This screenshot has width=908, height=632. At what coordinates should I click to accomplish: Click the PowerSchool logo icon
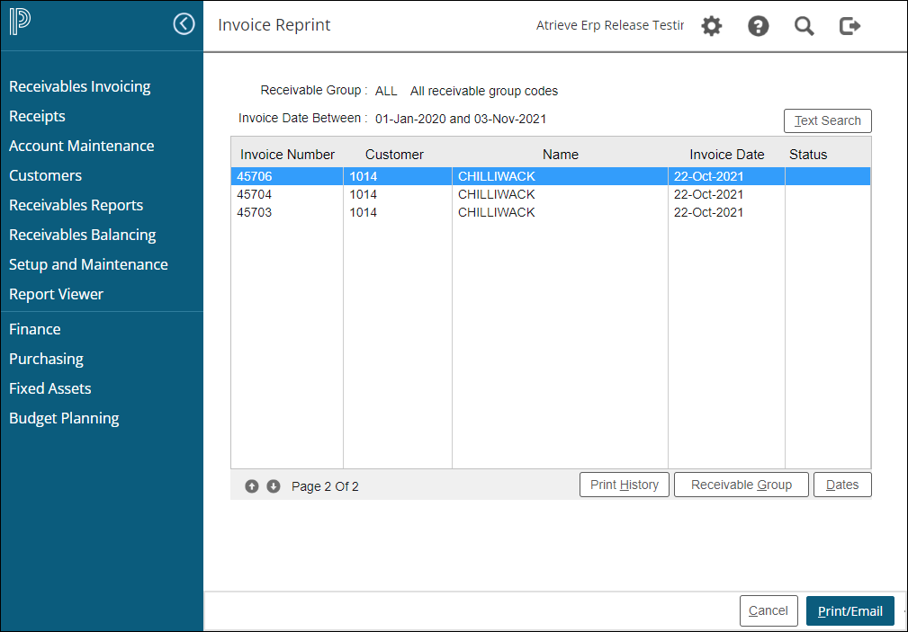tap(21, 23)
